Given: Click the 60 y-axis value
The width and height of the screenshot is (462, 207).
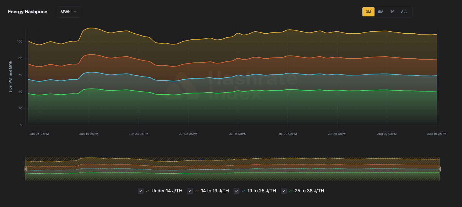Looking at the screenshot, I should tap(21, 75).
